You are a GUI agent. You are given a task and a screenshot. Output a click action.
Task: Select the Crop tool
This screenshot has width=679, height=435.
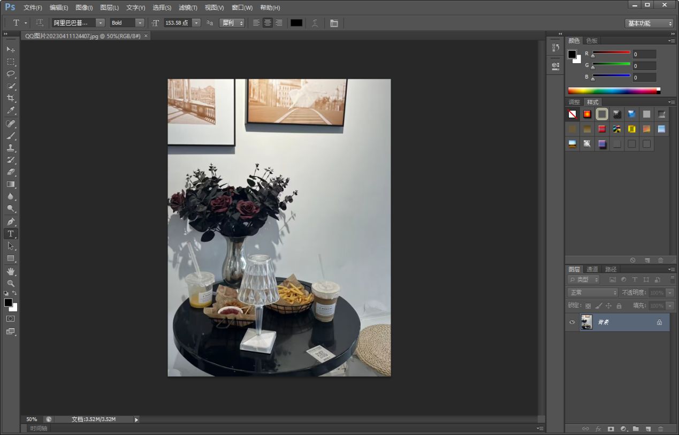click(x=10, y=98)
